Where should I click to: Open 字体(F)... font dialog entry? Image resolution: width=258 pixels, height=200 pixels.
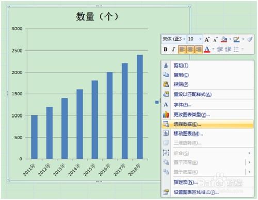pos(207,105)
